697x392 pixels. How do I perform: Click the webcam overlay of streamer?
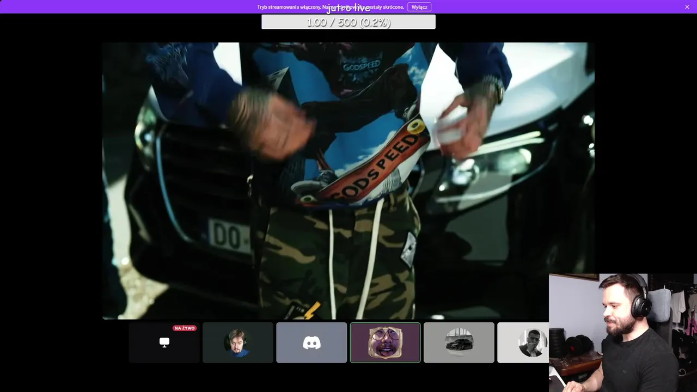(x=623, y=333)
